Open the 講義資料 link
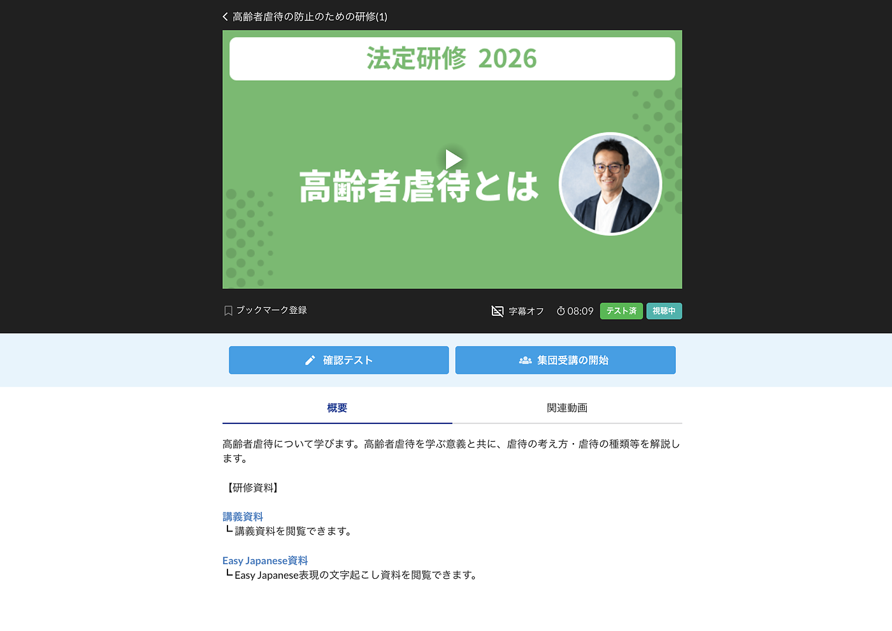The image size is (892, 631). click(243, 516)
